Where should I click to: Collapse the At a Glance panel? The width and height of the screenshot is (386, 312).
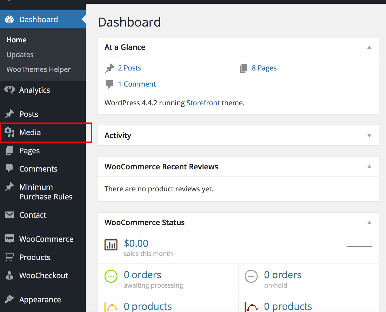click(x=369, y=47)
